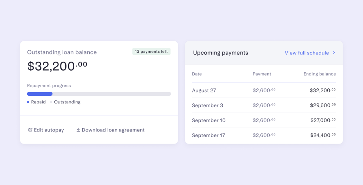Select the September 10 payment row
The width and height of the screenshot is (363, 185).
click(264, 120)
